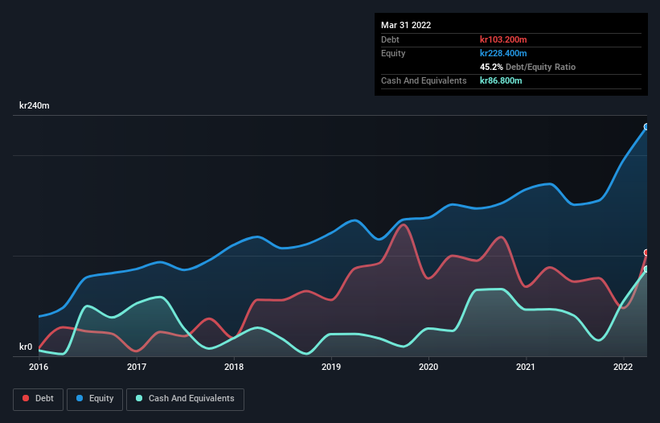Click the kr228.400m equity value
This screenshot has width=660, height=423.
pos(503,53)
